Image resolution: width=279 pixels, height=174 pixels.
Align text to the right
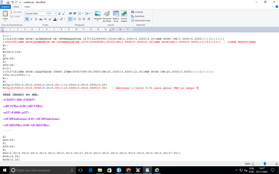point(79,19)
